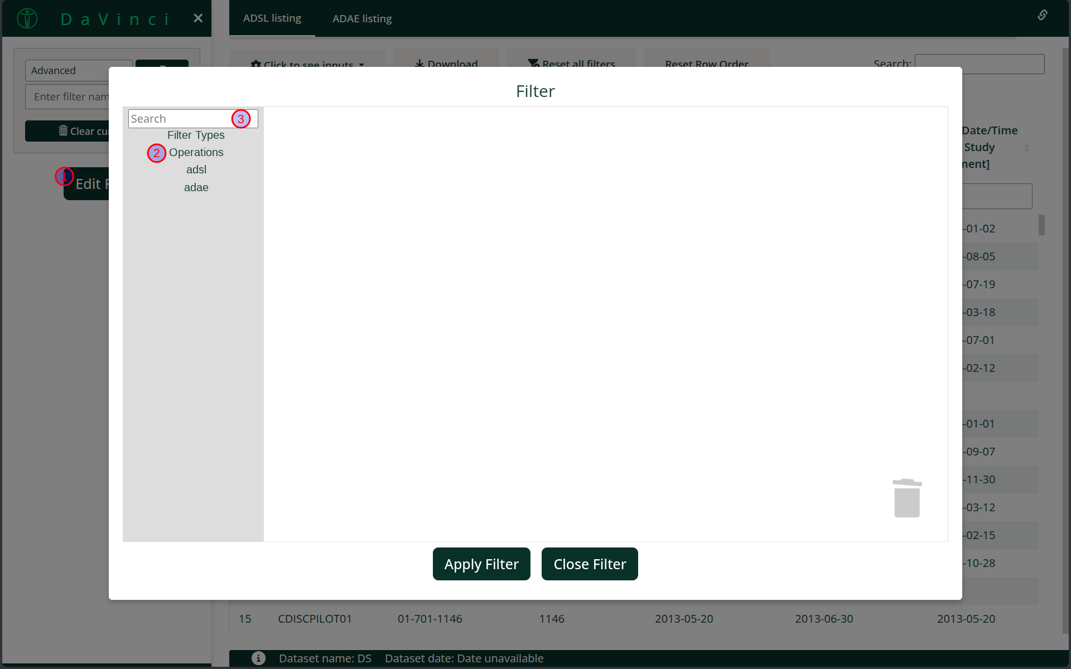Image resolution: width=1071 pixels, height=669 pixels.
Task: Open the Advanced filter mode dropdown
Action: tap(67, 71)
